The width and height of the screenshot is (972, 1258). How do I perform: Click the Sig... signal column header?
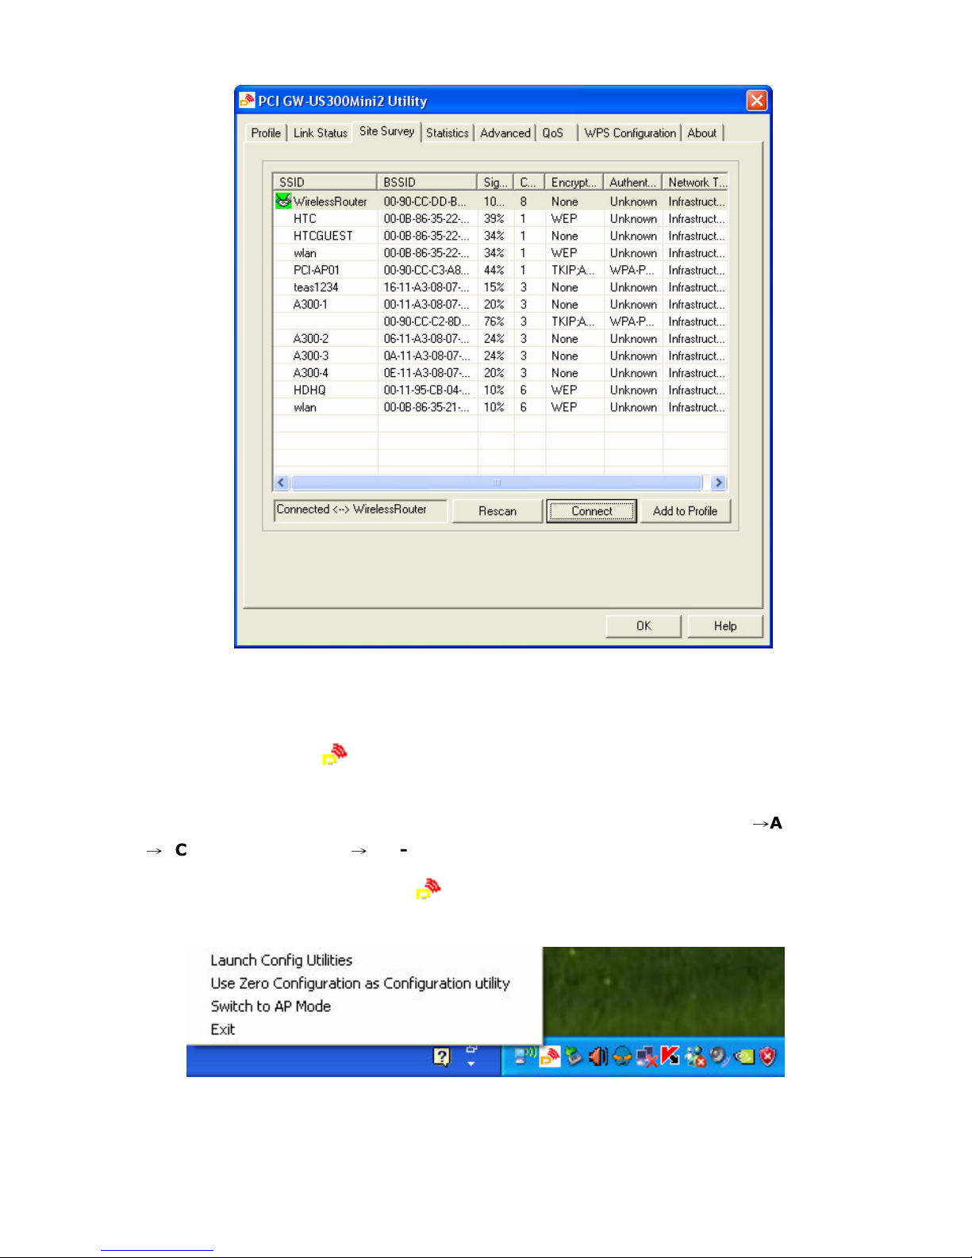coord(495,182)
